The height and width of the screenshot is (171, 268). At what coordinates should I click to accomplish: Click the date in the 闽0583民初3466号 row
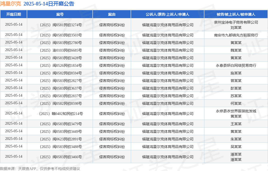tap(14, 156)
